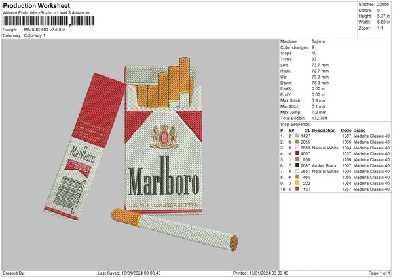Click the Stop Sequence label
This screenshot has width=393, height=278.
pyautogui.click(x=295, y=125)
